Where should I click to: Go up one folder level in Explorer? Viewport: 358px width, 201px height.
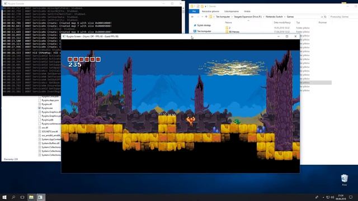point(206,17)
